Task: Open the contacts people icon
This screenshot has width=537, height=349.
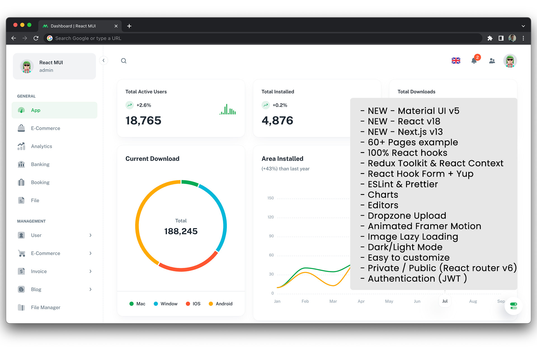Action: click(492, 61)
